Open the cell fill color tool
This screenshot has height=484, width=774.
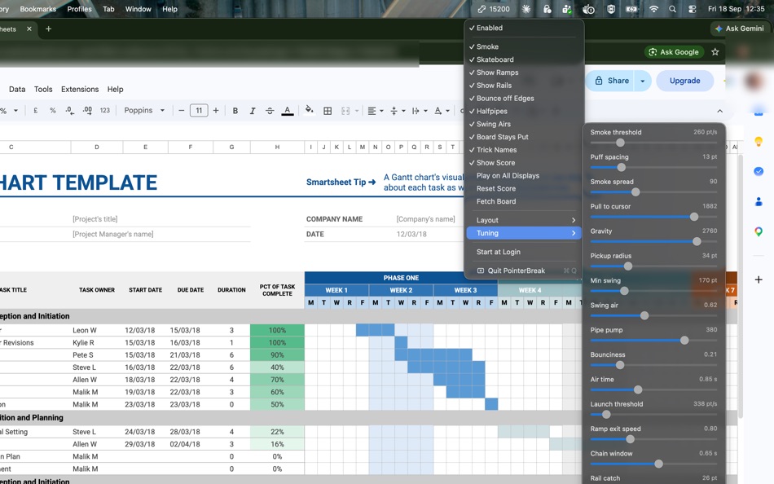(309, 110)
